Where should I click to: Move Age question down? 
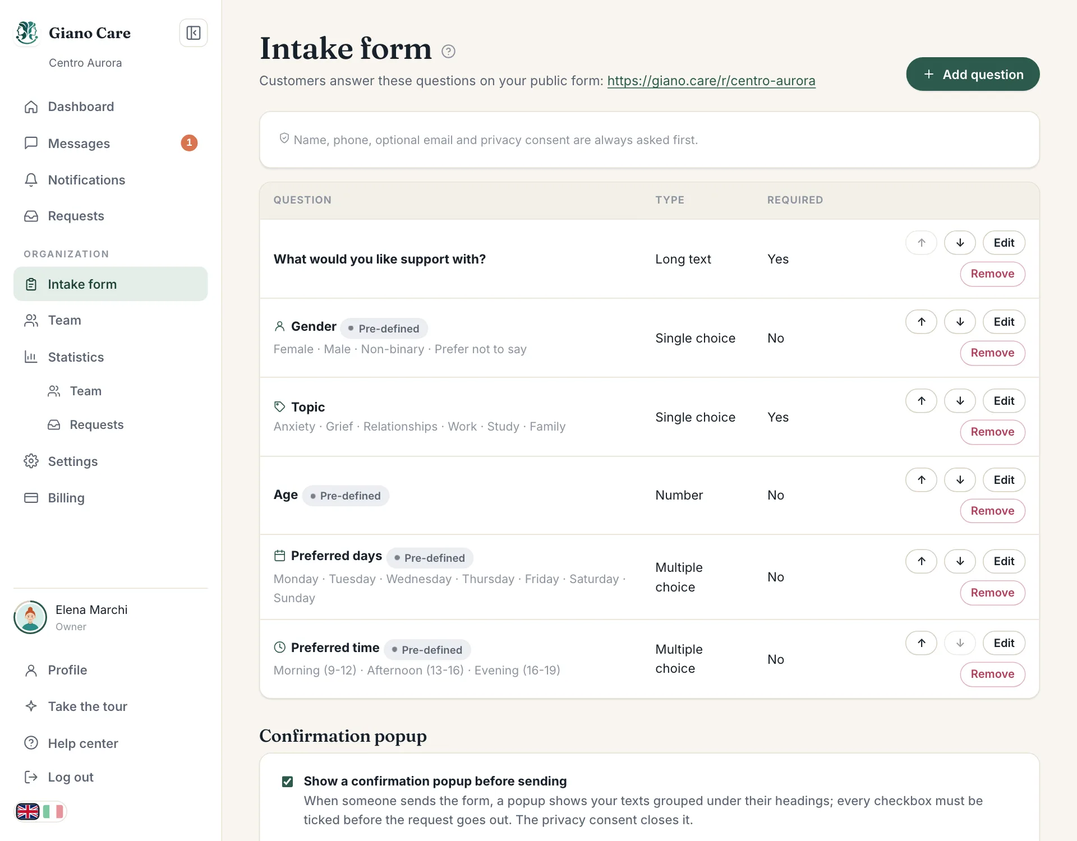click(x=960, y=480)
